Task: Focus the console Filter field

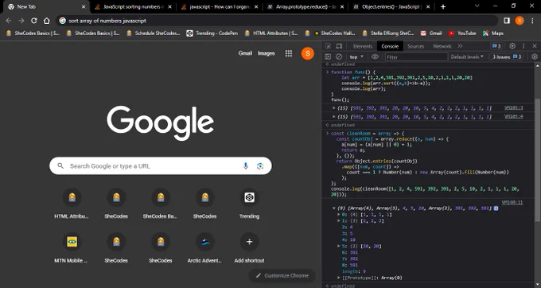Action: pos(416,57)
